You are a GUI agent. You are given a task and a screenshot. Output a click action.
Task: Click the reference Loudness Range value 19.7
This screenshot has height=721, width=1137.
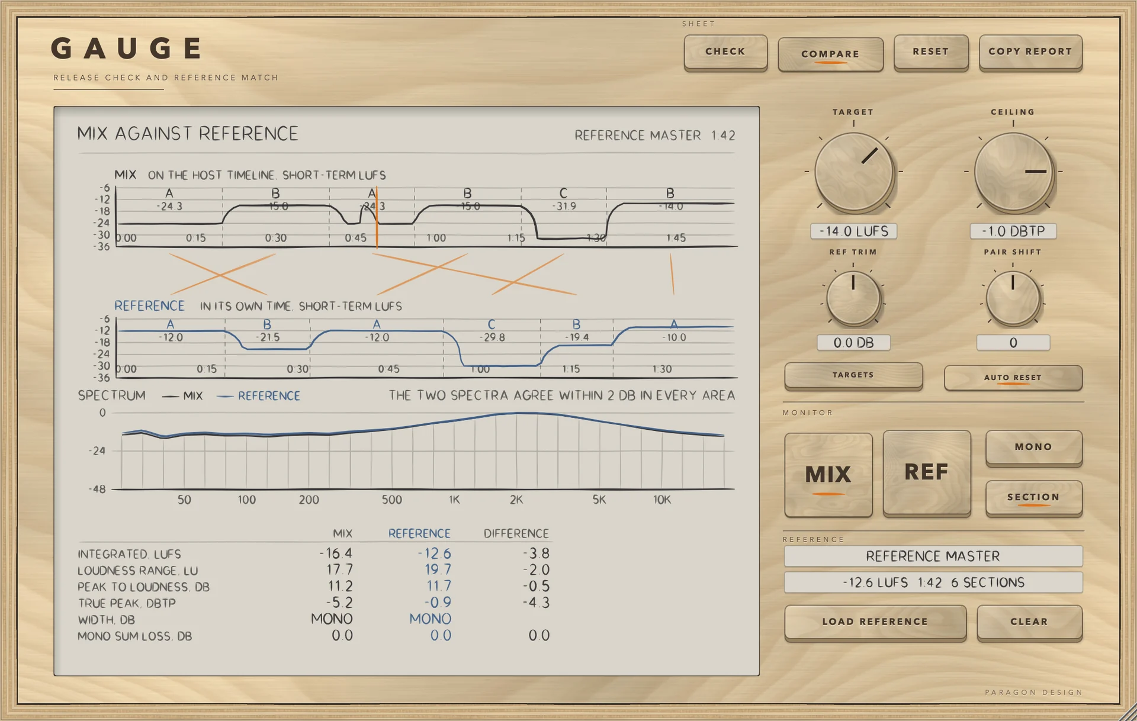click(x=438, y=569)
